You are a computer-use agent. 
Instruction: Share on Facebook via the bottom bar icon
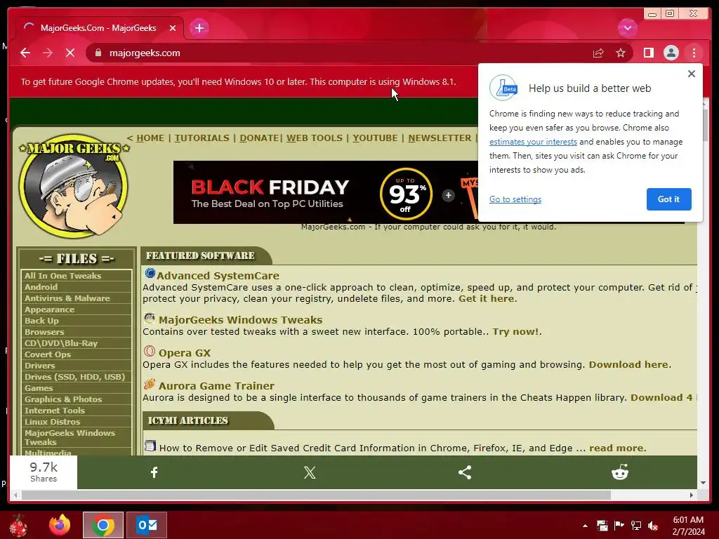[154, 472]
